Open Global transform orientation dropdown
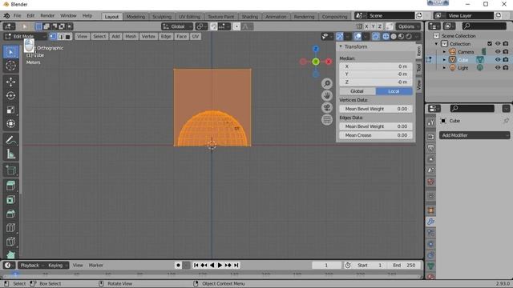Image resolution: width=513 pixels, height=288 pixels. point(177,26)
